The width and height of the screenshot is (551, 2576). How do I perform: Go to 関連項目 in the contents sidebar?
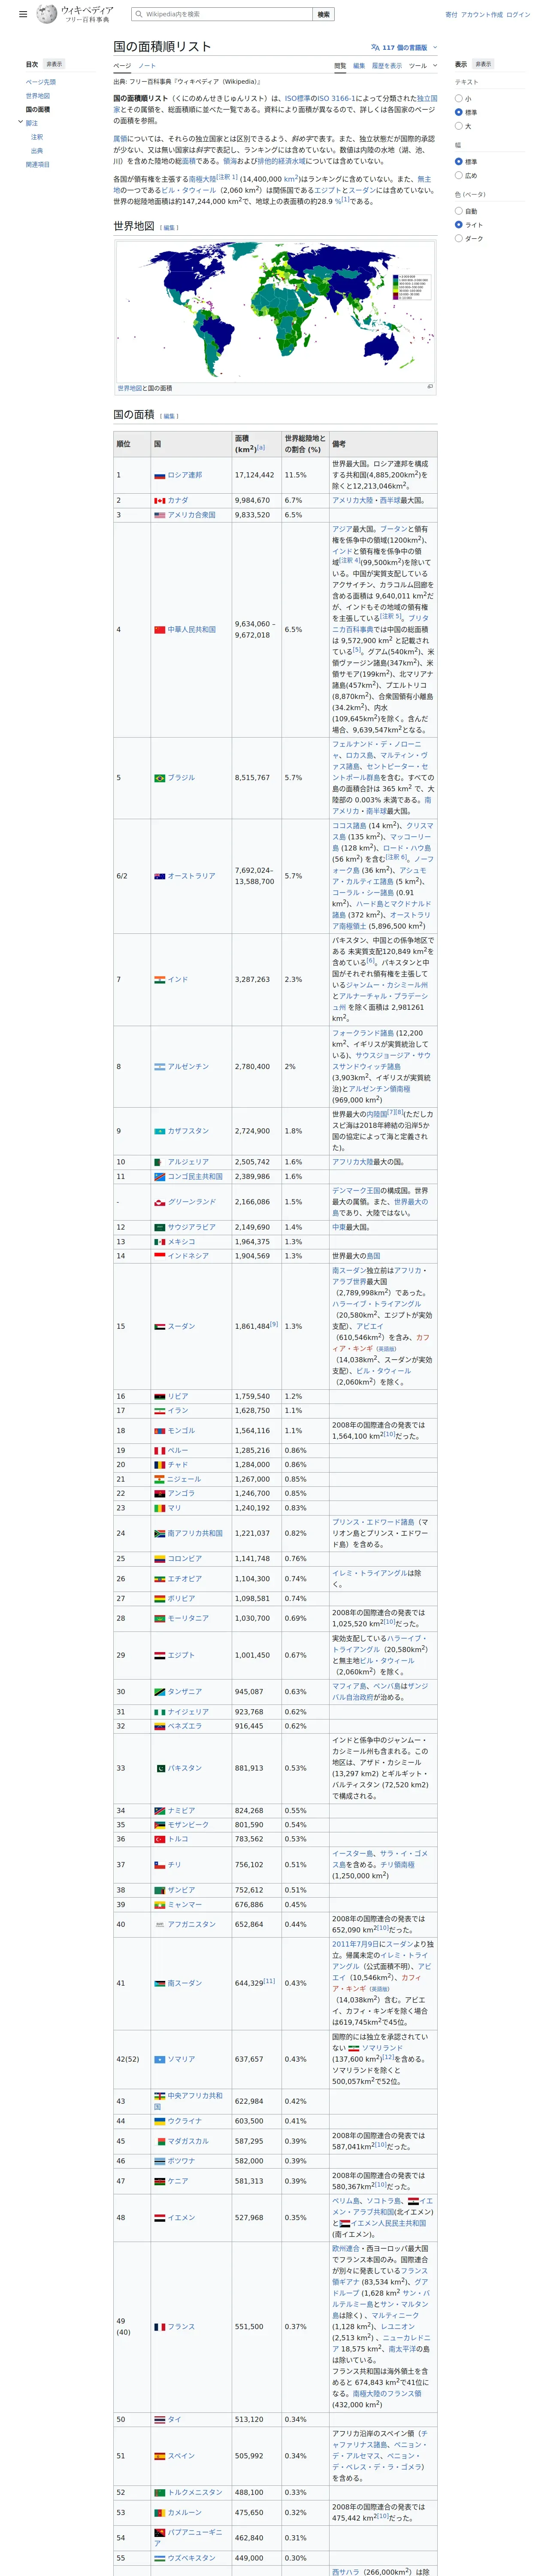[38, 164]
